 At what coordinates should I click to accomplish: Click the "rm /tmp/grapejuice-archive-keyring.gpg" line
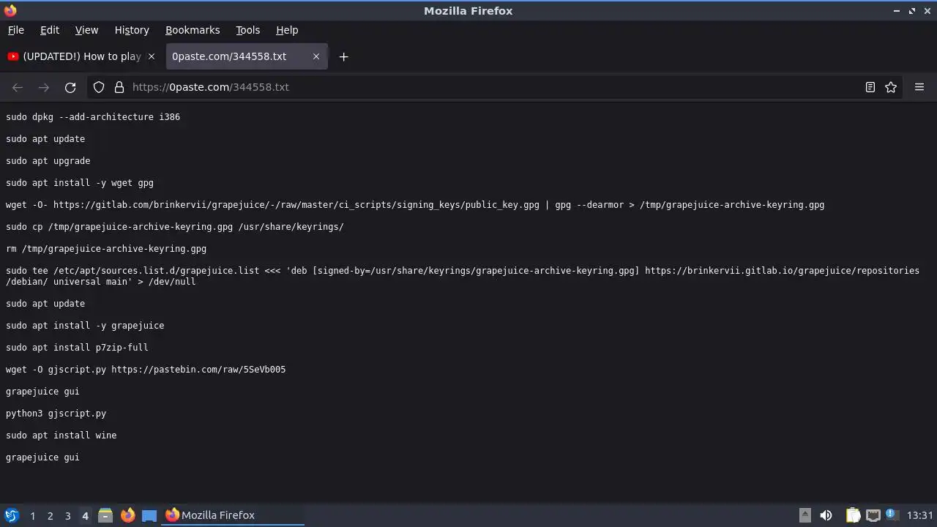[106, 249]
